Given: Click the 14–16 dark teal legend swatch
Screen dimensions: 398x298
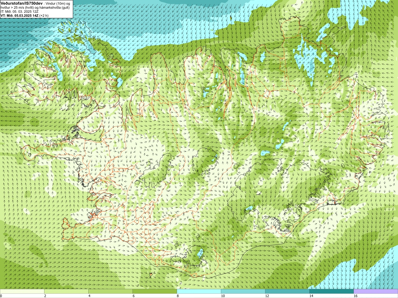Looking at the screenshot, I should 331,291.
